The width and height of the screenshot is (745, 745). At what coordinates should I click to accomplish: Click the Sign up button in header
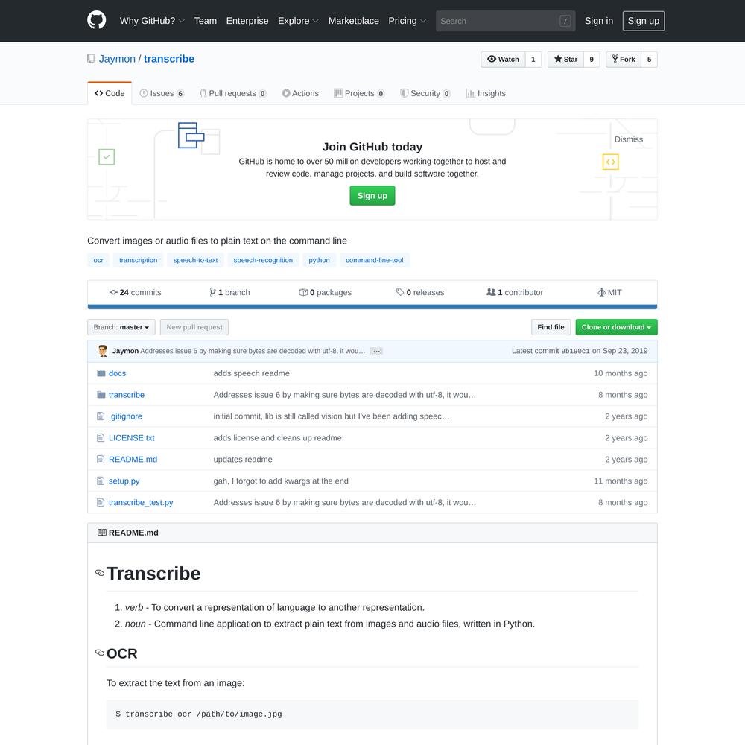pos(644,21)
